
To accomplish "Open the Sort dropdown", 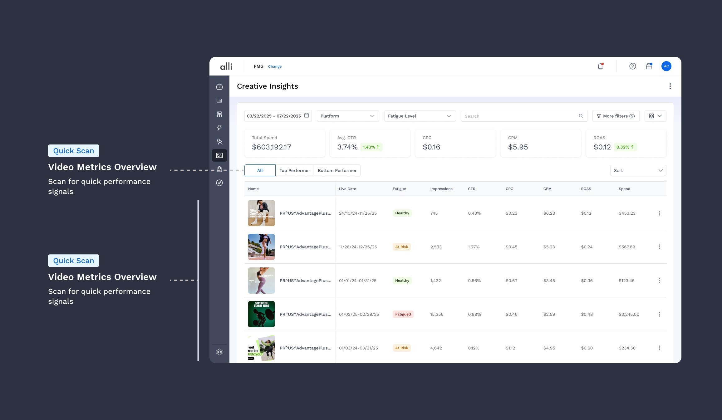I will coord(638,170).
